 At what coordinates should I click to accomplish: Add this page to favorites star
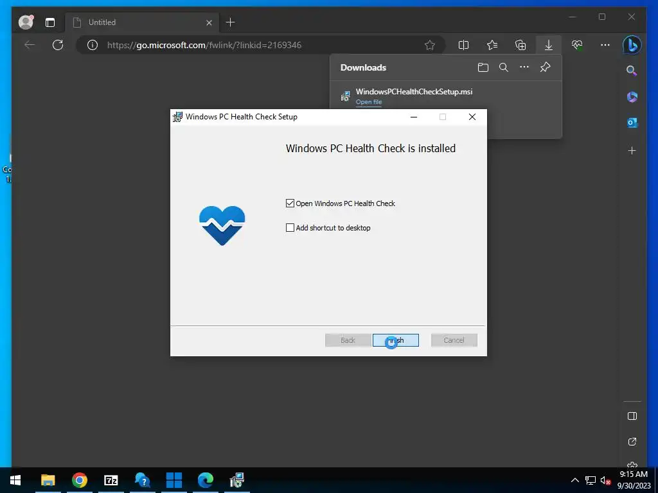[x=430, y=45]
